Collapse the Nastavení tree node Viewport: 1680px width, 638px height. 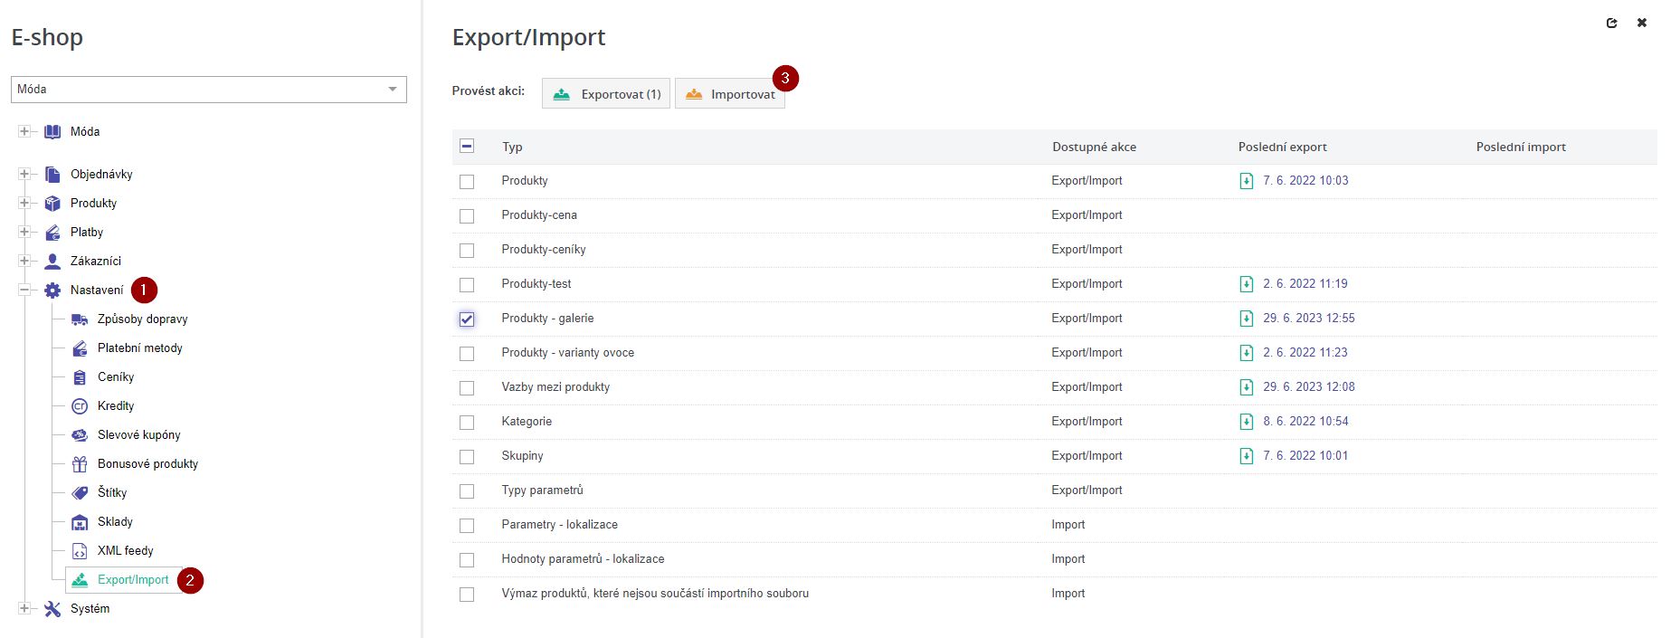pos(24,290)
